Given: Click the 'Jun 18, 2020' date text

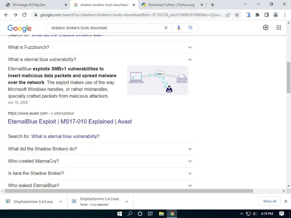Looking at the screenshot, I should (18, 102).
